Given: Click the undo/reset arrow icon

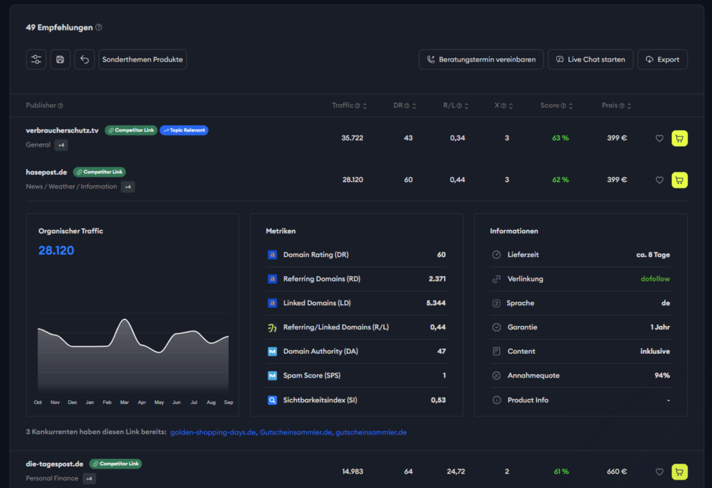Looking at the screenshot, I should point(84,60).
